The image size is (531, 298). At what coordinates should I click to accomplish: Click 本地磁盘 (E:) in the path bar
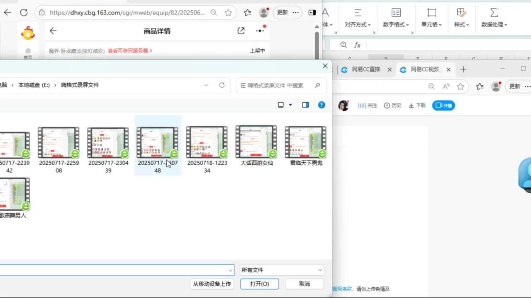click(34, 85)
